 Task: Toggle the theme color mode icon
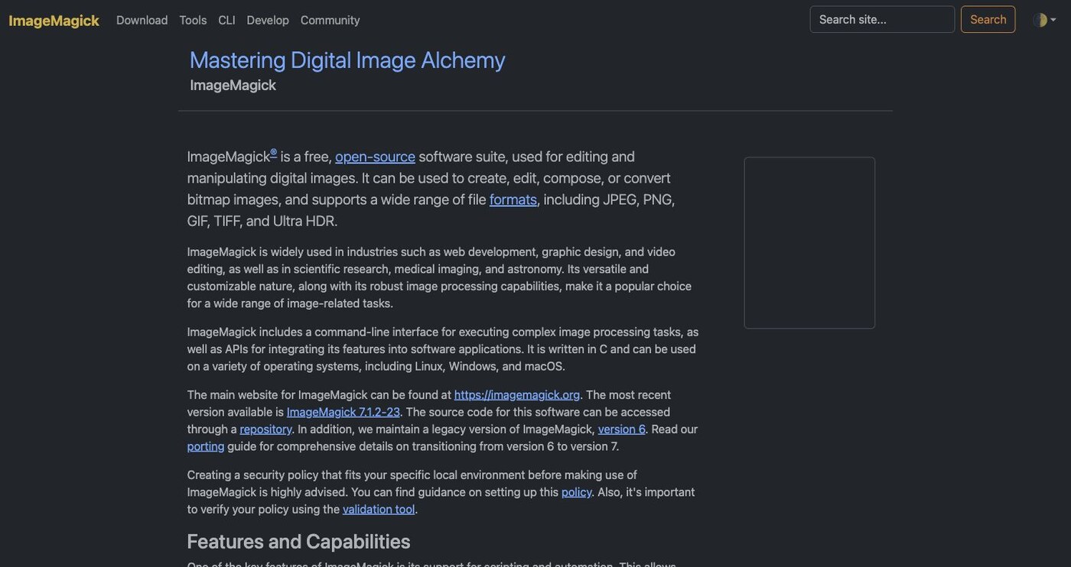[1040, 20]
